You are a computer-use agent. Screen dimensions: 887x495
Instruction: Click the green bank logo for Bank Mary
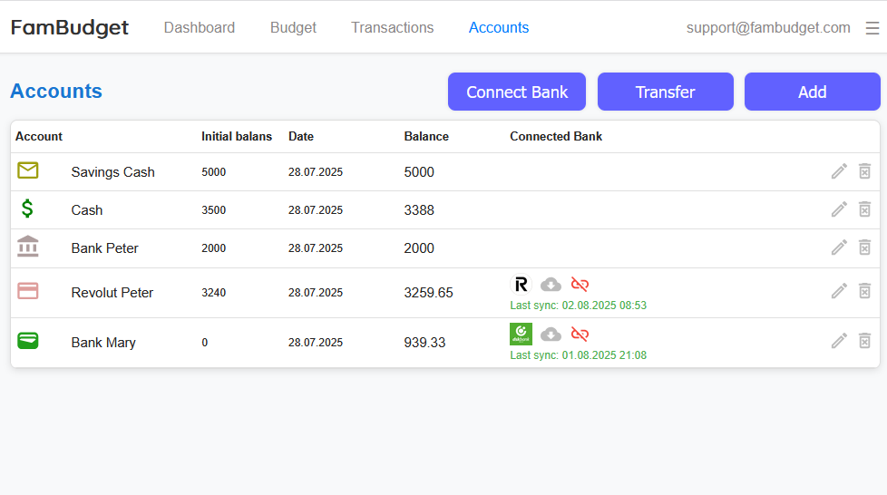tap(521, 335)
